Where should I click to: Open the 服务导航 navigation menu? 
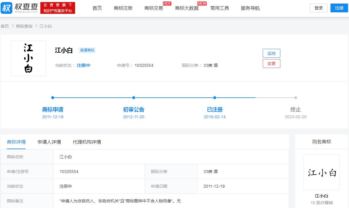click(250, 8)
